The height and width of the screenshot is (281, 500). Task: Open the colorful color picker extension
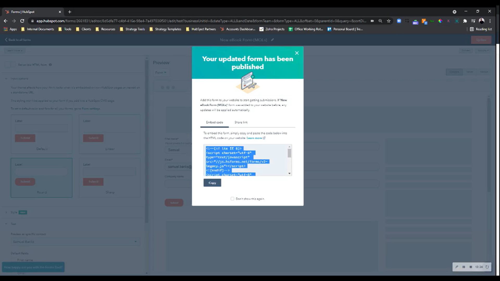tap(440, 21)
